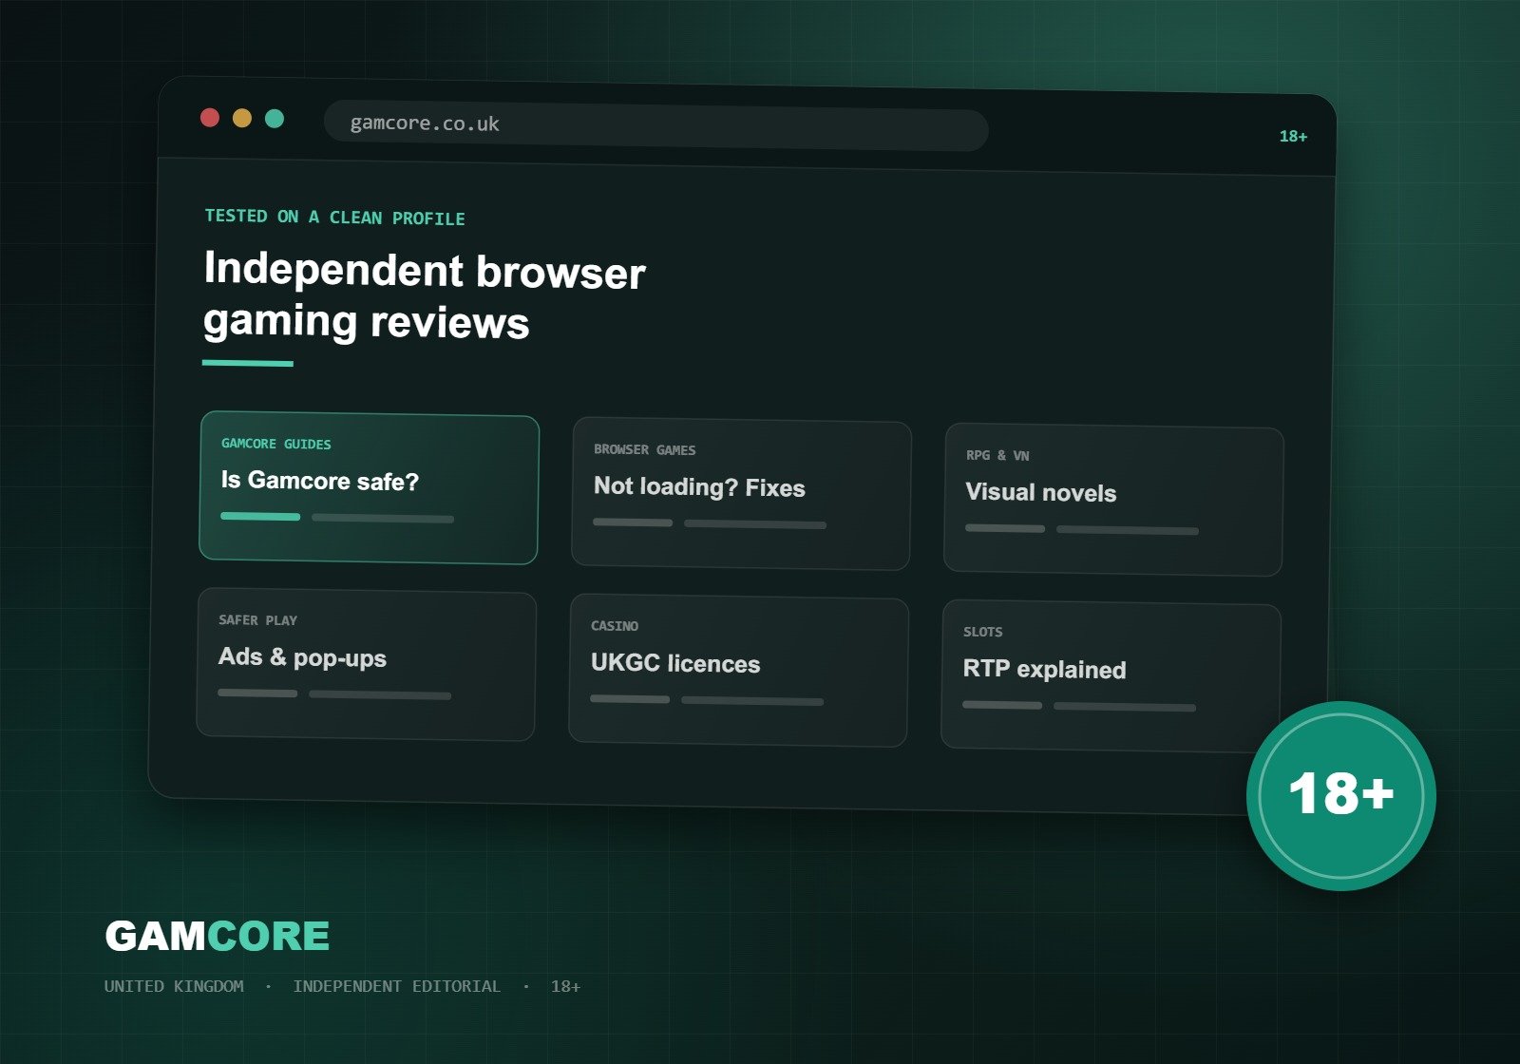Click the 'BROWSER GAMES' category label
Screen dimensions: 1520x1064
pos(645,449)
